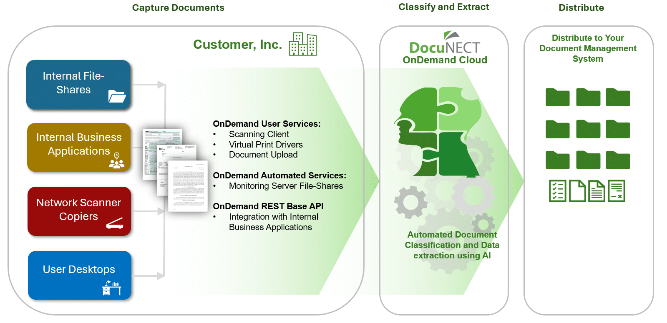The height and width of the screenshot is (323, 667).
Task: Click the OnDemand Cloud label
Action: [445, 60]
